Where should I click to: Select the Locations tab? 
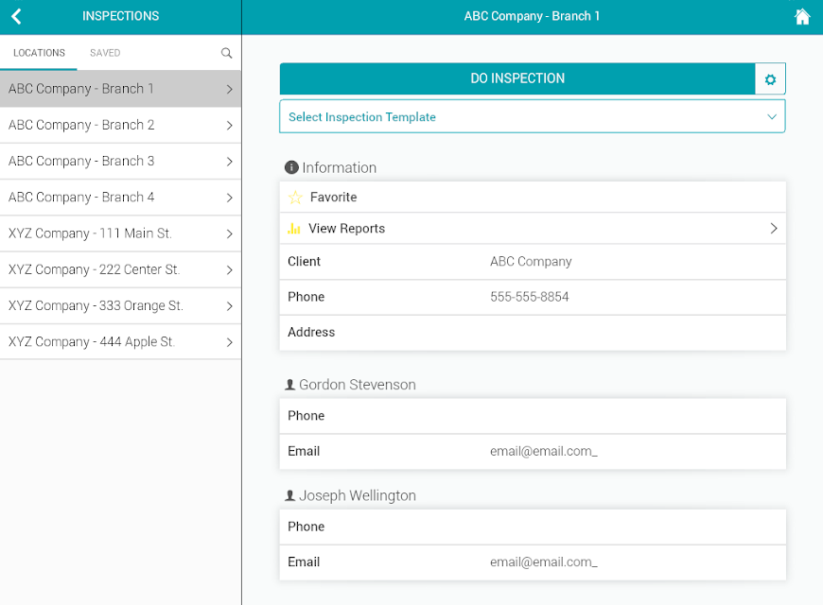click(x=39, y=53)
